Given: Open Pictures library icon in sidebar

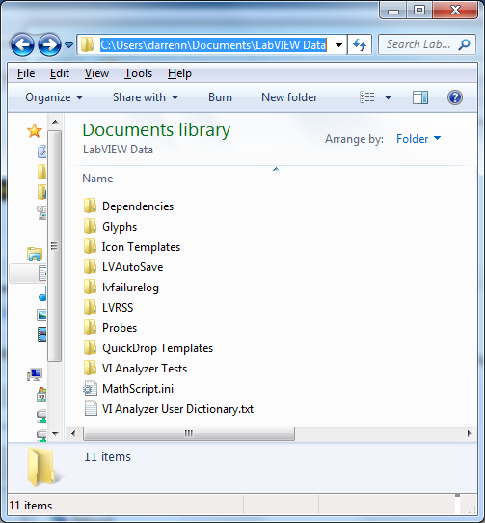Looking at the screenshot, I should coord(41,315).
